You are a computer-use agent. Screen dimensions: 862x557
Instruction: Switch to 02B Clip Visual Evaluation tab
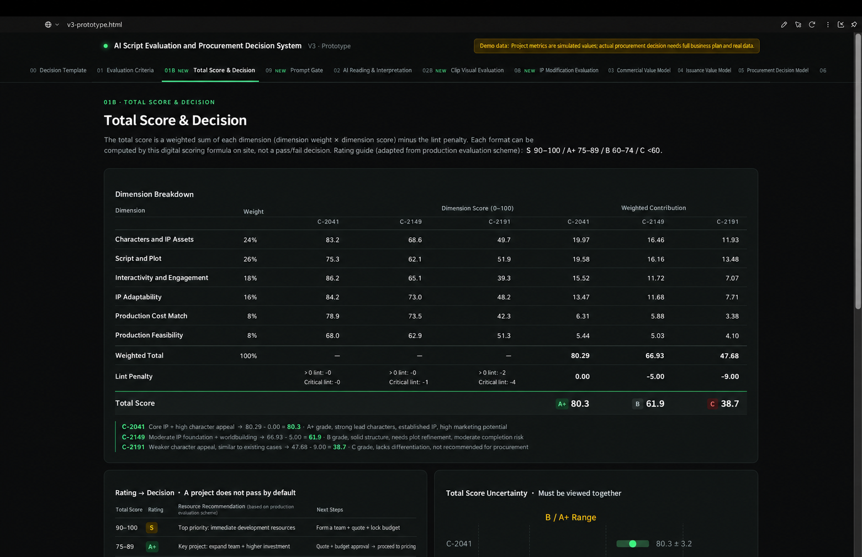click(463, 70)
